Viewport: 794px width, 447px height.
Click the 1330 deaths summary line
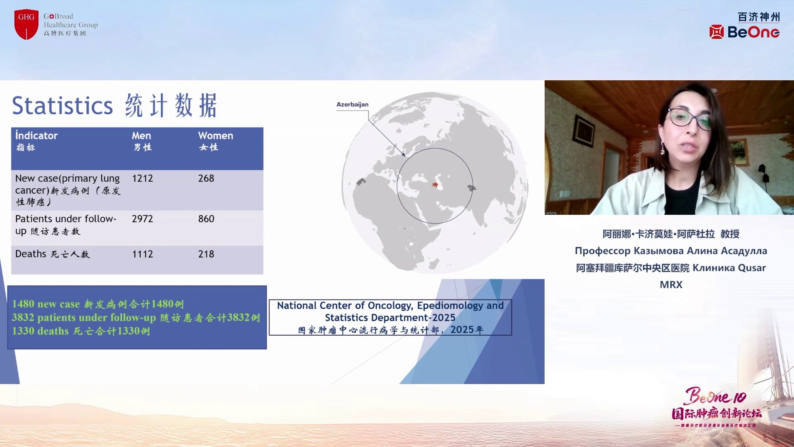(x=81, y=331)
